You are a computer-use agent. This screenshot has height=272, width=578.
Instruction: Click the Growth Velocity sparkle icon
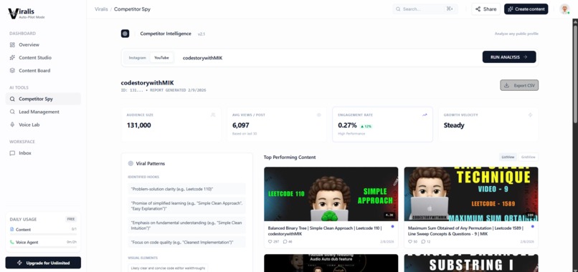[530, 115]
